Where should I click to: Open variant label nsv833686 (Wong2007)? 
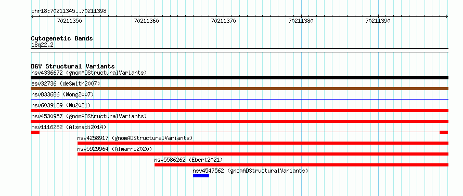point(62,94)
